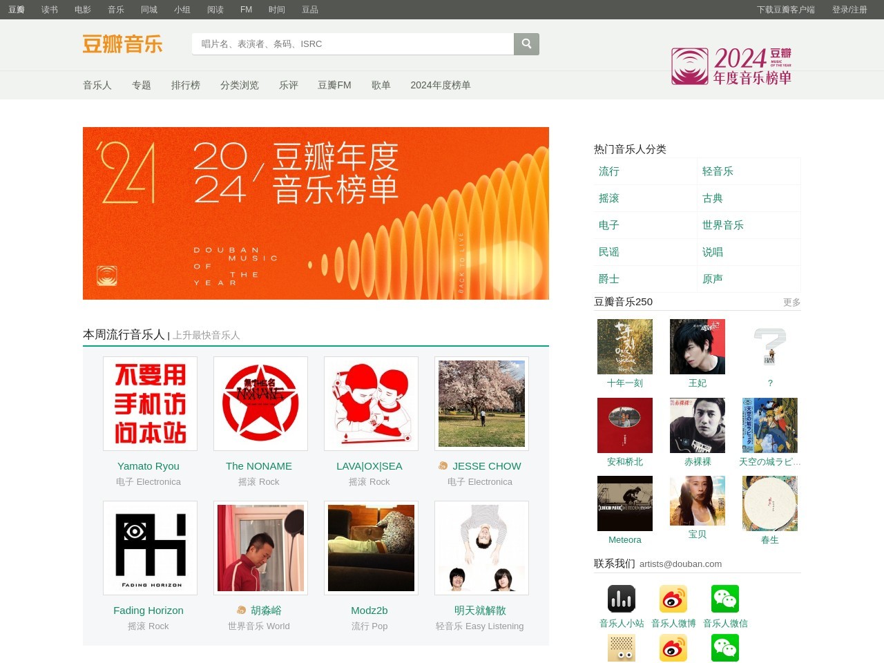Click 同城 in the top bar
The height and width of the screenshot is (663, 884).
coord(149,10)
